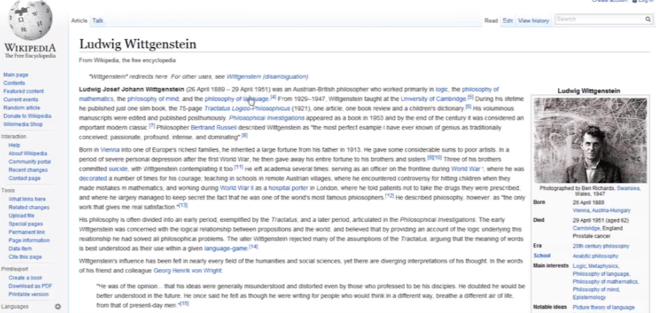Open Related changes link
656x313 pixels.
pos(29,207)
